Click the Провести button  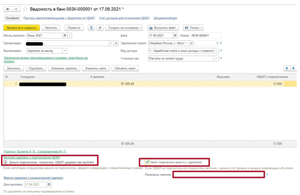point(74,28)
